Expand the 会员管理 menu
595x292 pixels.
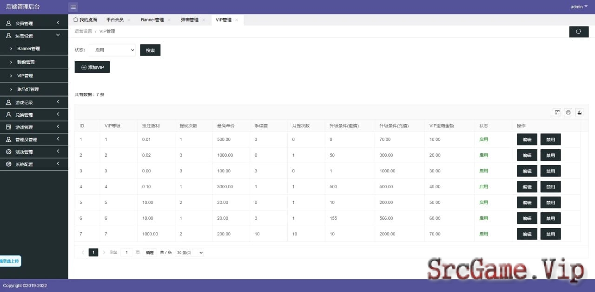(58, 23)
